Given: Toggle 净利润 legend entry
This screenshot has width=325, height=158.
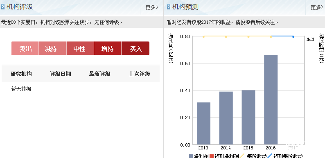Looking at the screenshot, I should point(199,156).
